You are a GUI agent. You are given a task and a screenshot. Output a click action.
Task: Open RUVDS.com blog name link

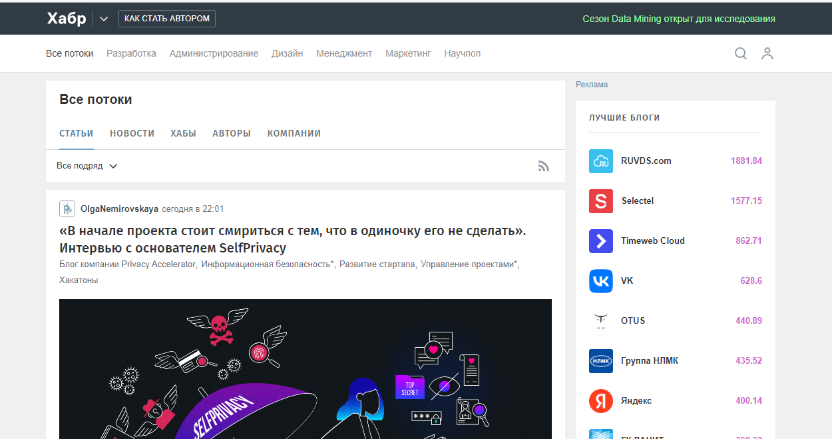(646, 161)
